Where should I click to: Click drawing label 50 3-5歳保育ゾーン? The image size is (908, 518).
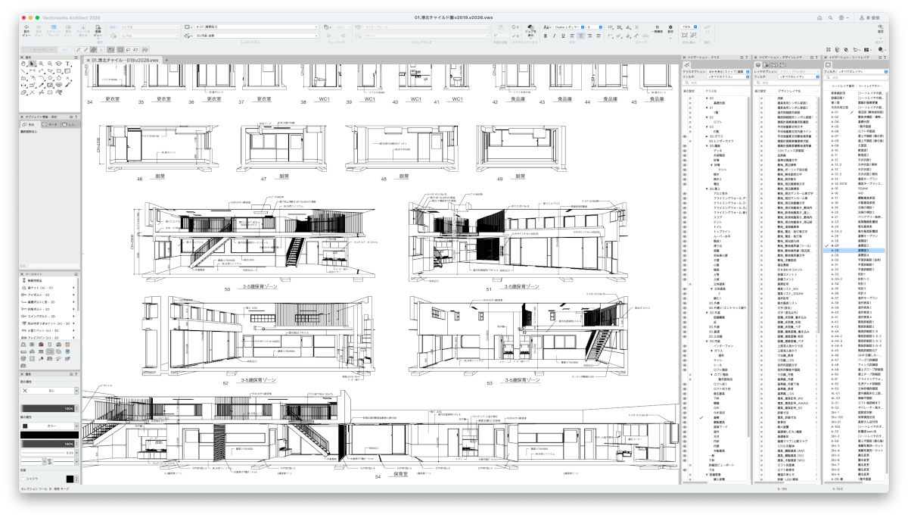coord(253,289)
